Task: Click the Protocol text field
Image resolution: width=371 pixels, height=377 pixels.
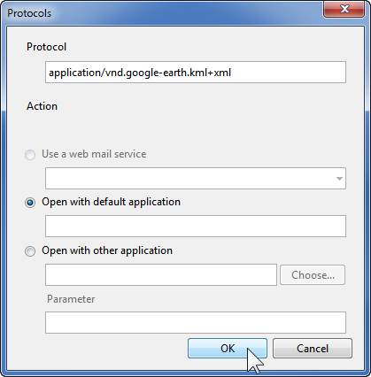Action: point(196,73)
